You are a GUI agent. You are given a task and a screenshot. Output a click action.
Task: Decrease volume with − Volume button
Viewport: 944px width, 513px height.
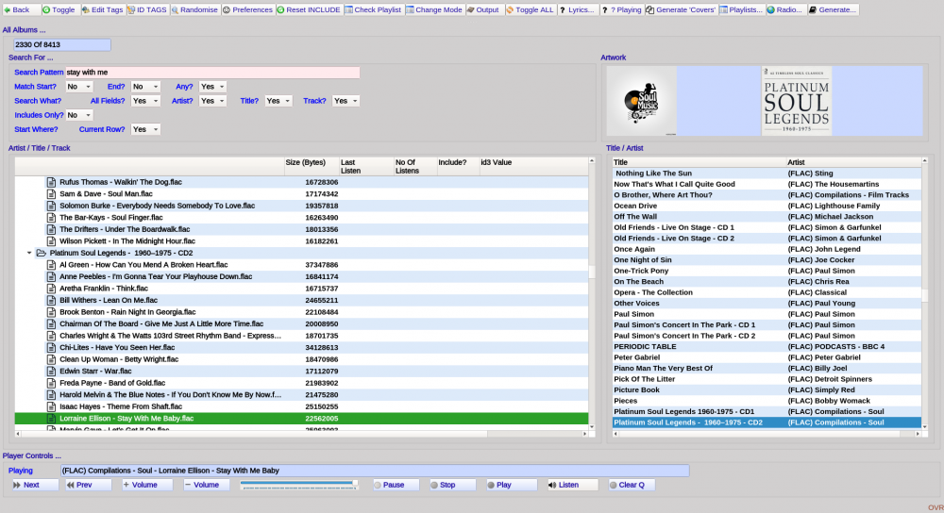[x=206, y=485]
